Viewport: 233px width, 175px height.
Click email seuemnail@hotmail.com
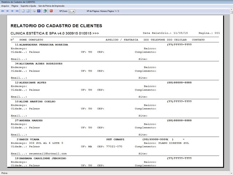(x=48, y=154)
